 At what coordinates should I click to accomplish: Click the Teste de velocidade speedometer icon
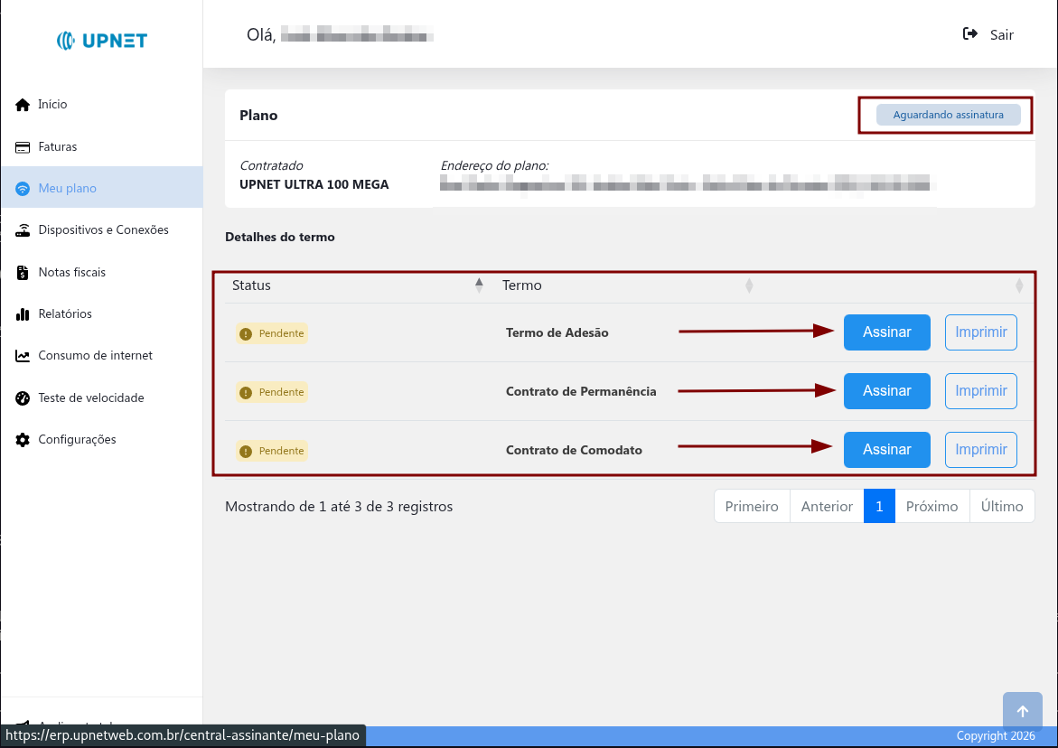22,397
